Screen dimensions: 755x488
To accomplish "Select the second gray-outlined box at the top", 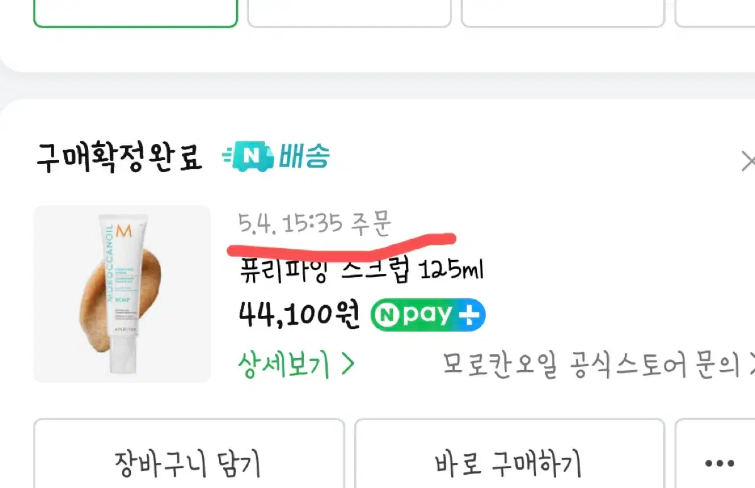I will click(349, 13).
